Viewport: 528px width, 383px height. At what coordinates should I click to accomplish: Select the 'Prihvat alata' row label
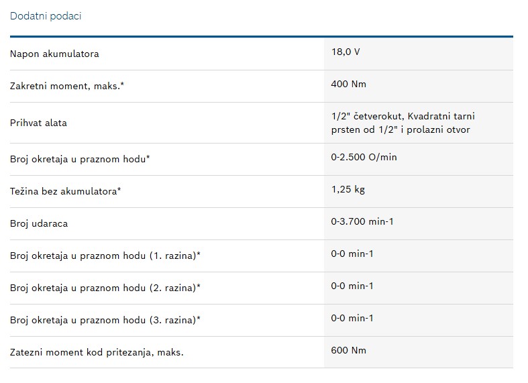pos(38,123)
